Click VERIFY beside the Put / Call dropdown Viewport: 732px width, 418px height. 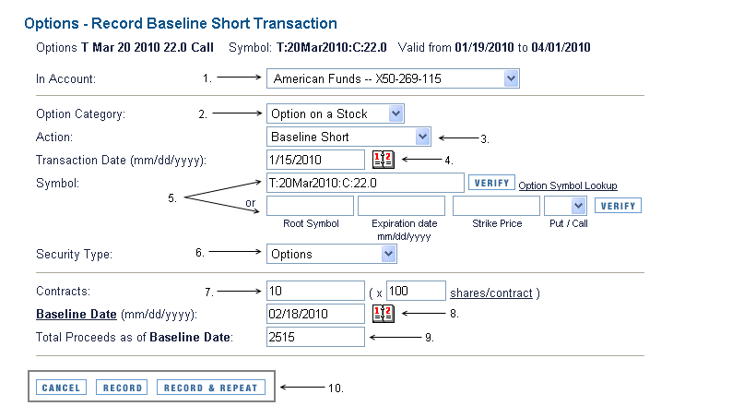pos(618,206)
